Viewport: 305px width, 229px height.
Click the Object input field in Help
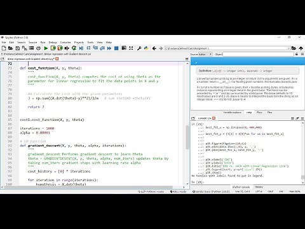(258, 54)
